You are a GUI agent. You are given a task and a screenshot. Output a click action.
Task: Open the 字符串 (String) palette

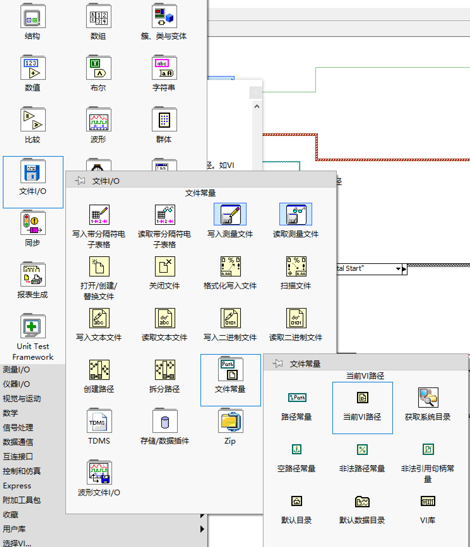(x=164, y=68)
